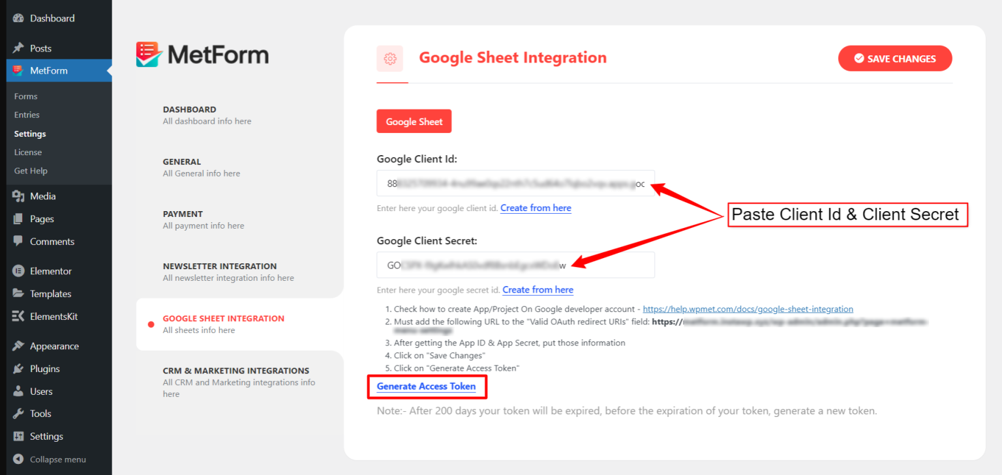
Task: Focus the Google Client Id field
Action: 515,184
